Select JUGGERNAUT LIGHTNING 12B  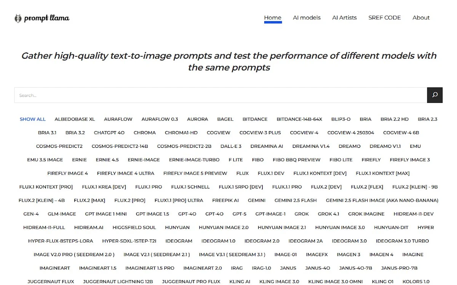[x=118, y=282]
